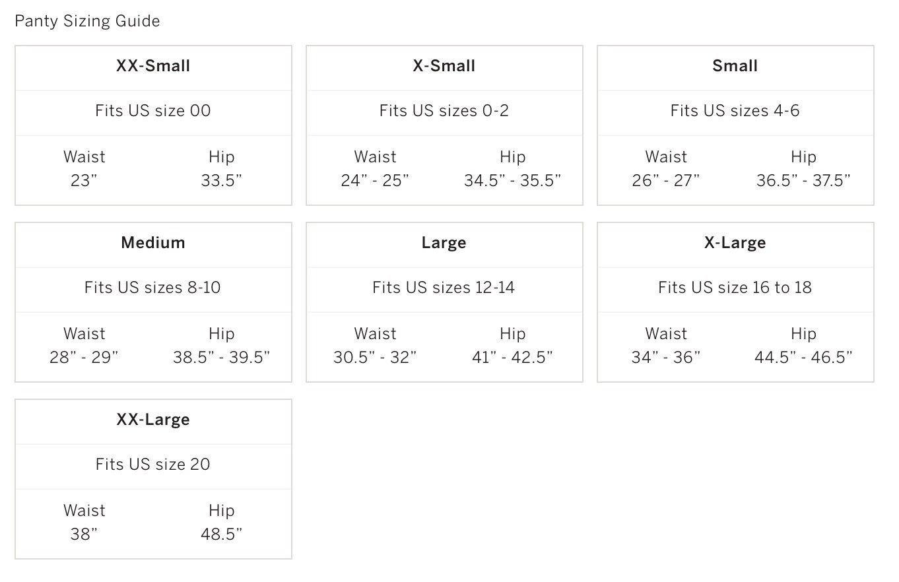Image resolution: width=899 pixels, height=582 pixels.
Task: Select the X-Large size heading
Action: point(735,243)
